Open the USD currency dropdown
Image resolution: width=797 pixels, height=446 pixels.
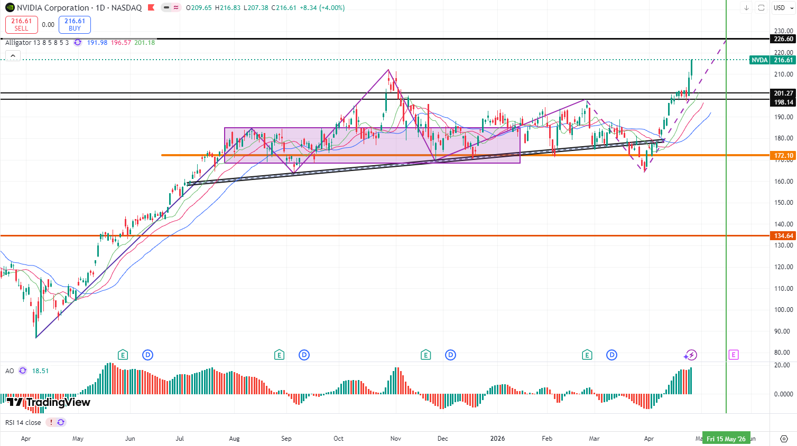tap(783, 8)
